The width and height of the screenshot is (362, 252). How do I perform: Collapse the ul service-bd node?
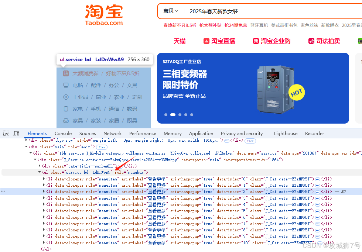click(40, 172)
